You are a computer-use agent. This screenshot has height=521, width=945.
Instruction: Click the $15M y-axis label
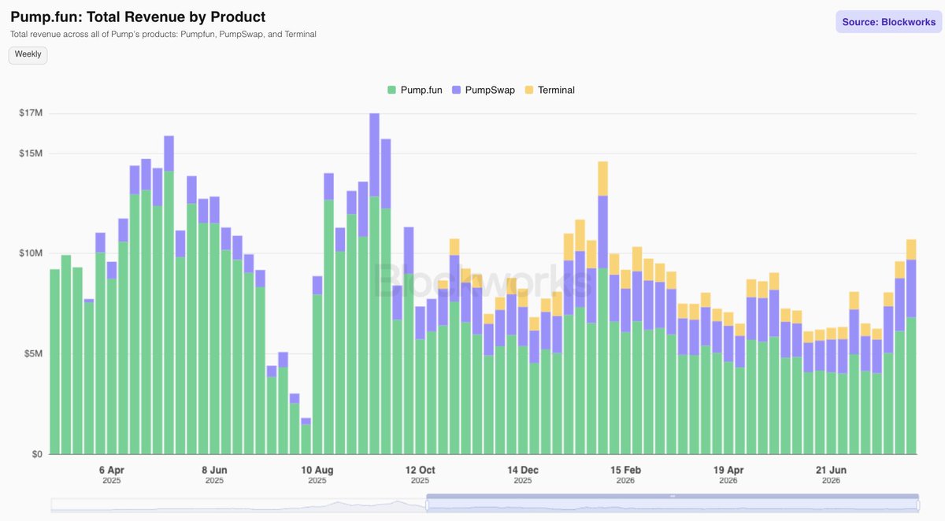pos(31,153)
